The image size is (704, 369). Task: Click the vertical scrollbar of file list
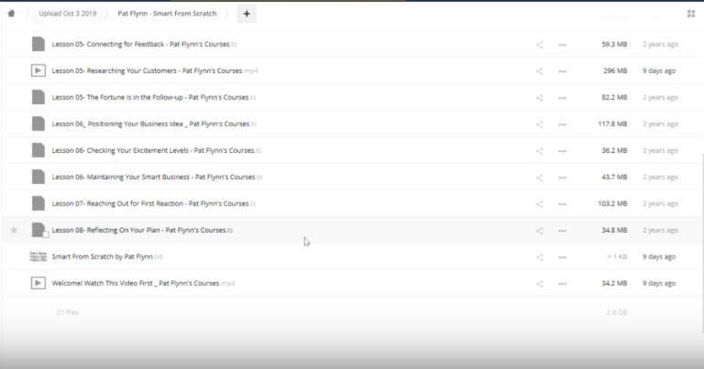pos(702,242)
